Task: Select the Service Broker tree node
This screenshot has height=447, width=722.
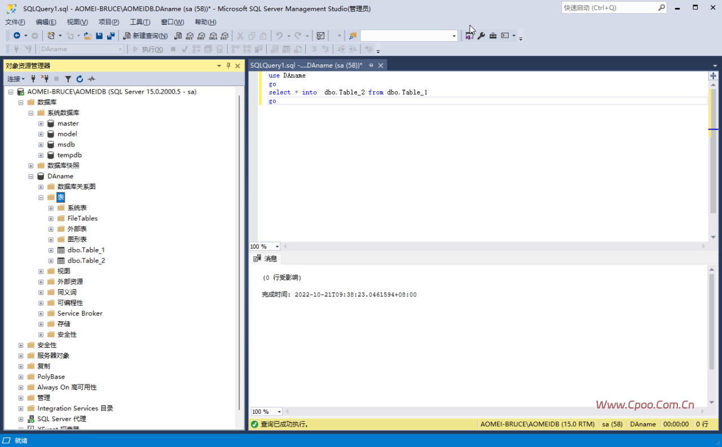Action: (80, 313)
